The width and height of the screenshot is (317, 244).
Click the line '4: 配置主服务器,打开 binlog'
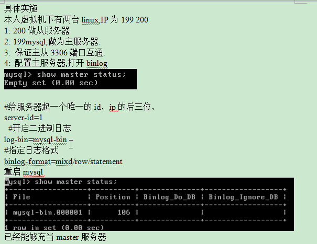(x=56, y=63)
